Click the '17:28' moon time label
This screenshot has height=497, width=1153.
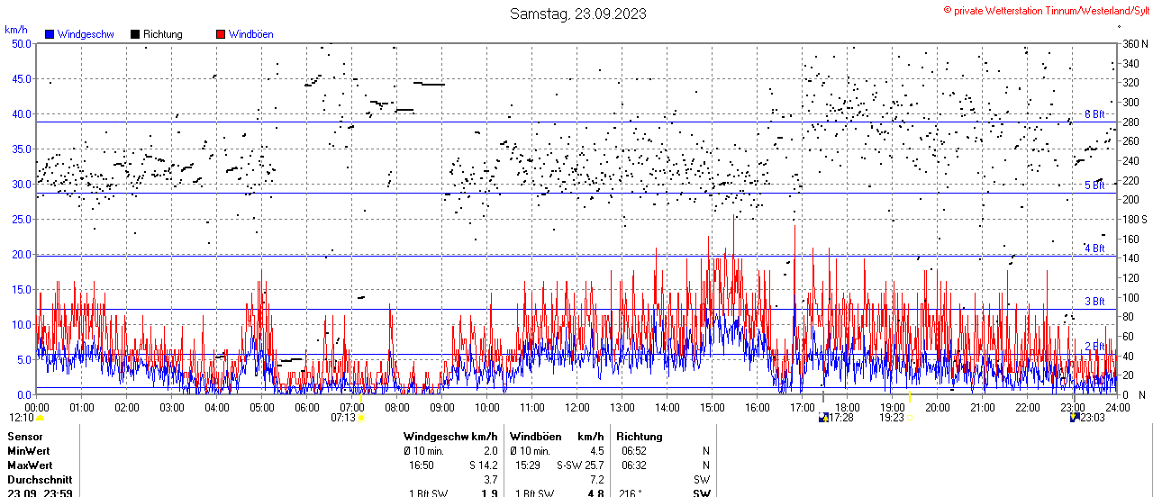pos(841,418)
